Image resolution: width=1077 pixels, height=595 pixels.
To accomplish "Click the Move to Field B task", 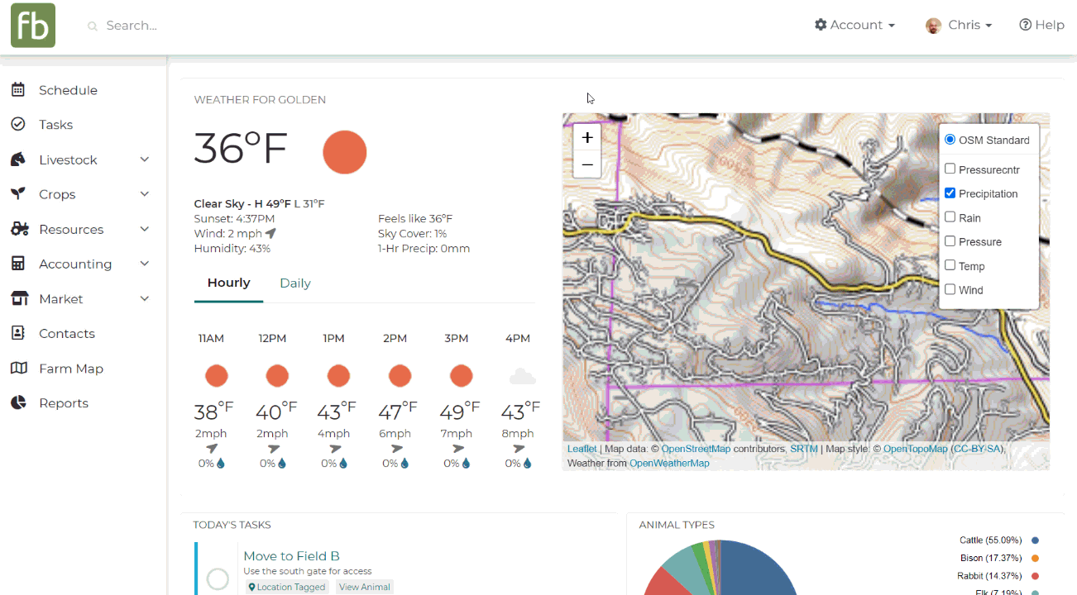I will pyautogui.click(x=291, y=556).
